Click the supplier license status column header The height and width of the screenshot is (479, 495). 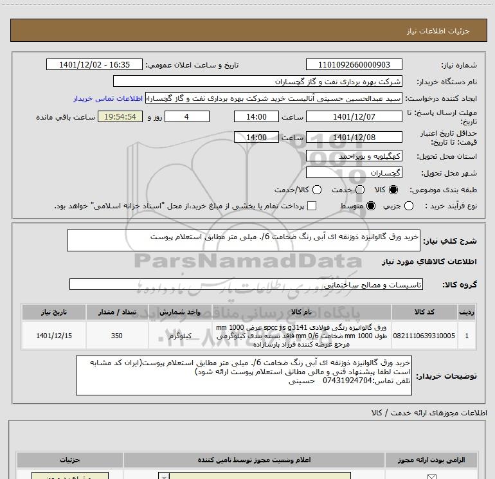(254, 460)
